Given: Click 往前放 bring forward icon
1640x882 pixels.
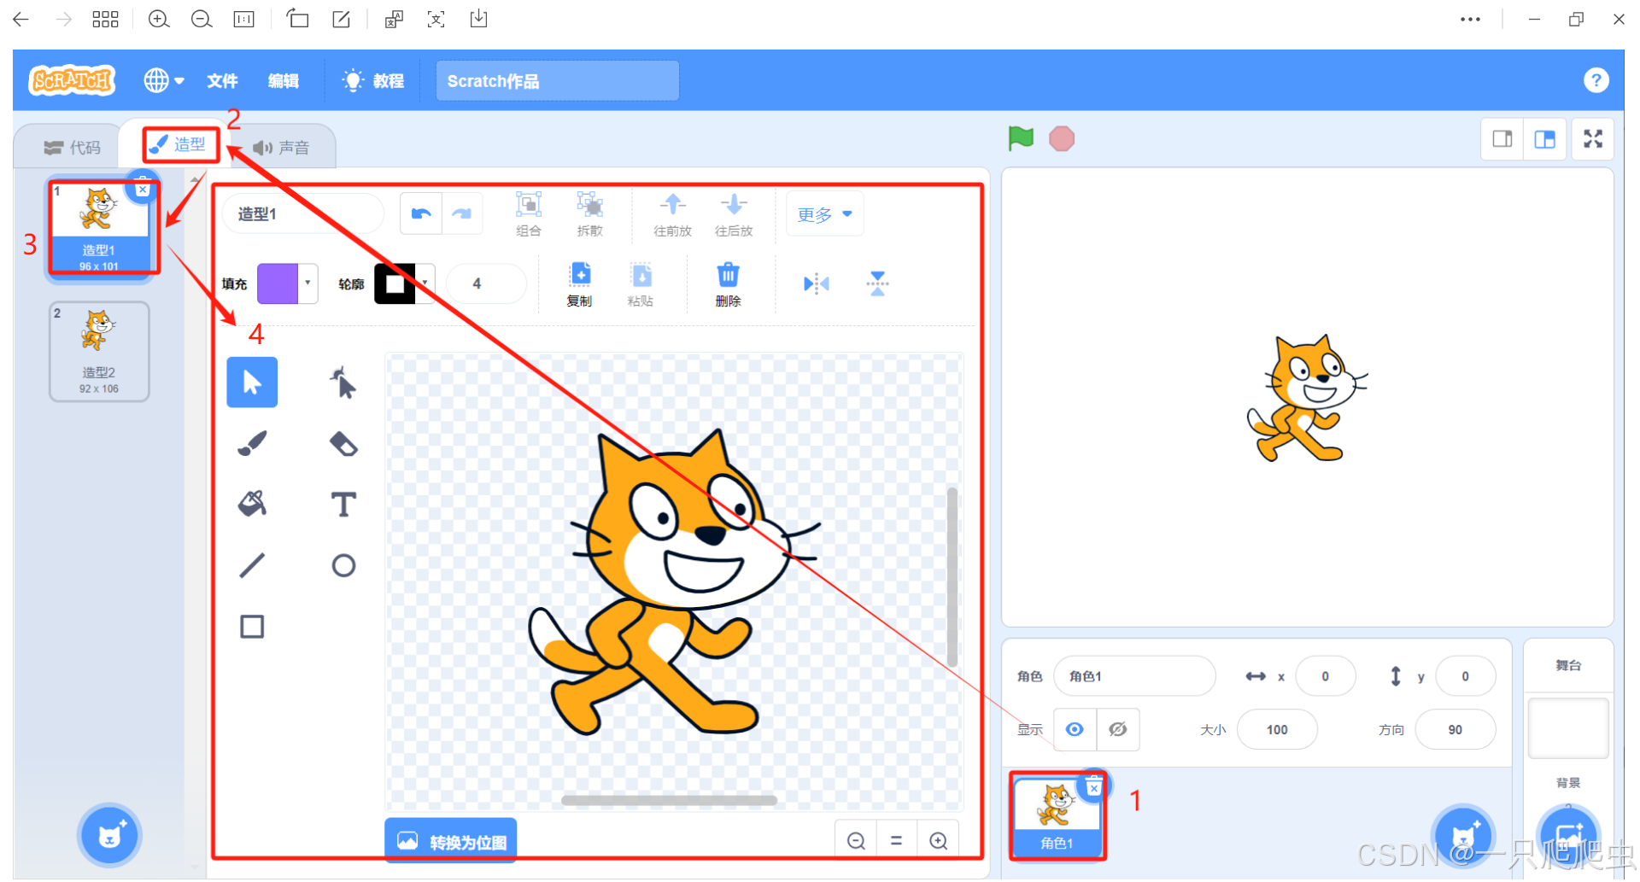Looking at the screenshot, I should 672,204.
